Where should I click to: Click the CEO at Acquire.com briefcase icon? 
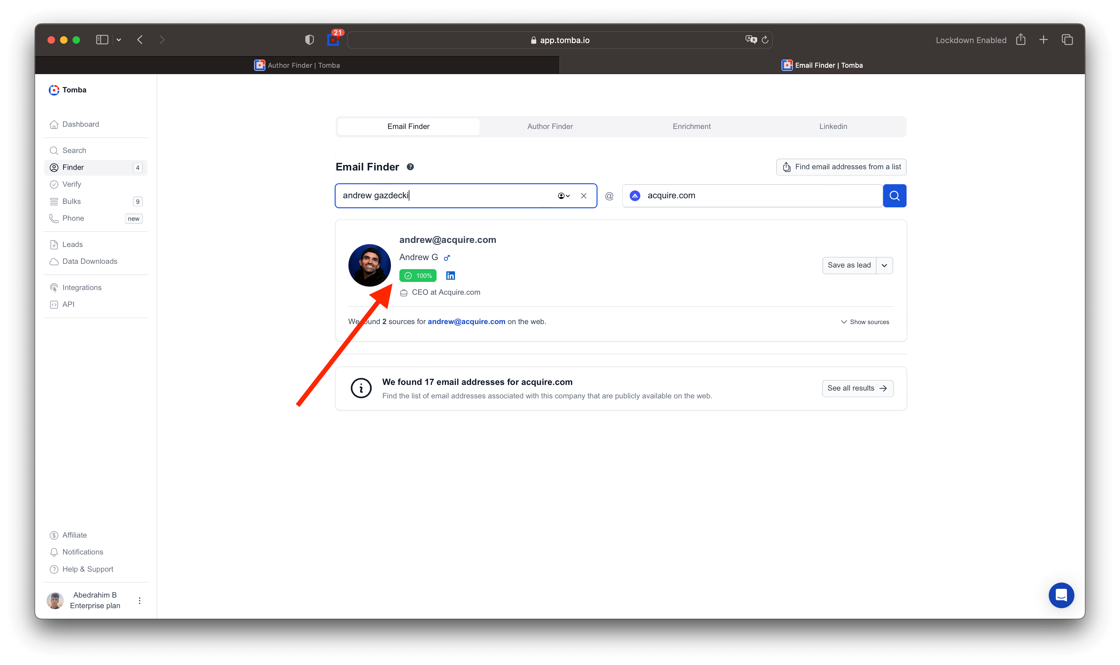coord(404,293)
